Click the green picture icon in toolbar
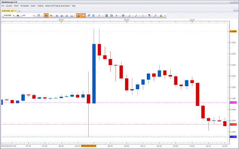The height and width of the screenshot is (149, 239). point(106,16)
